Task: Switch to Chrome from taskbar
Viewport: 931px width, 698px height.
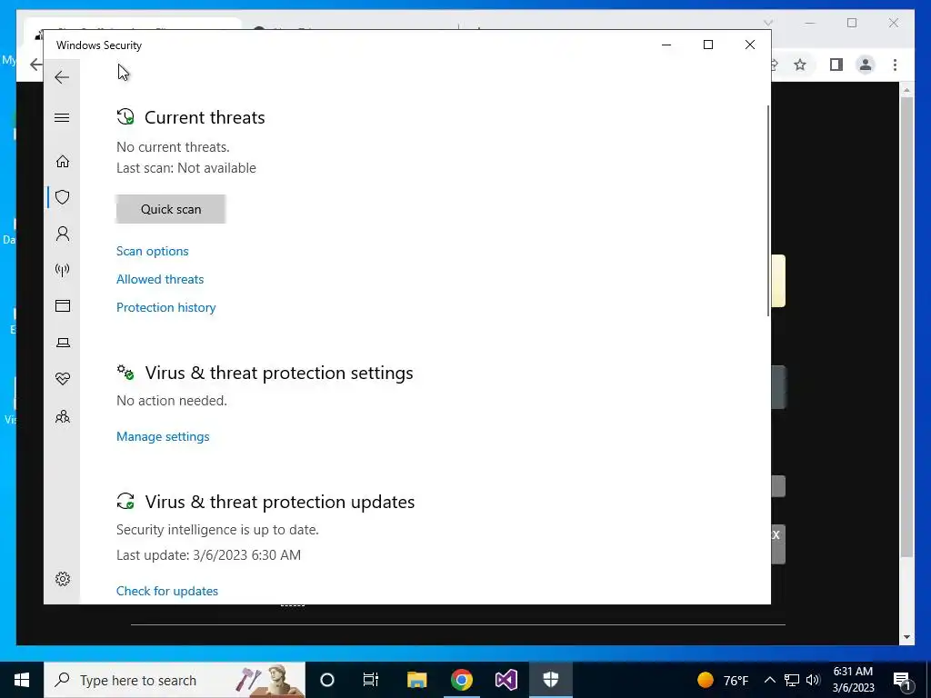Action: pos(461,680)
